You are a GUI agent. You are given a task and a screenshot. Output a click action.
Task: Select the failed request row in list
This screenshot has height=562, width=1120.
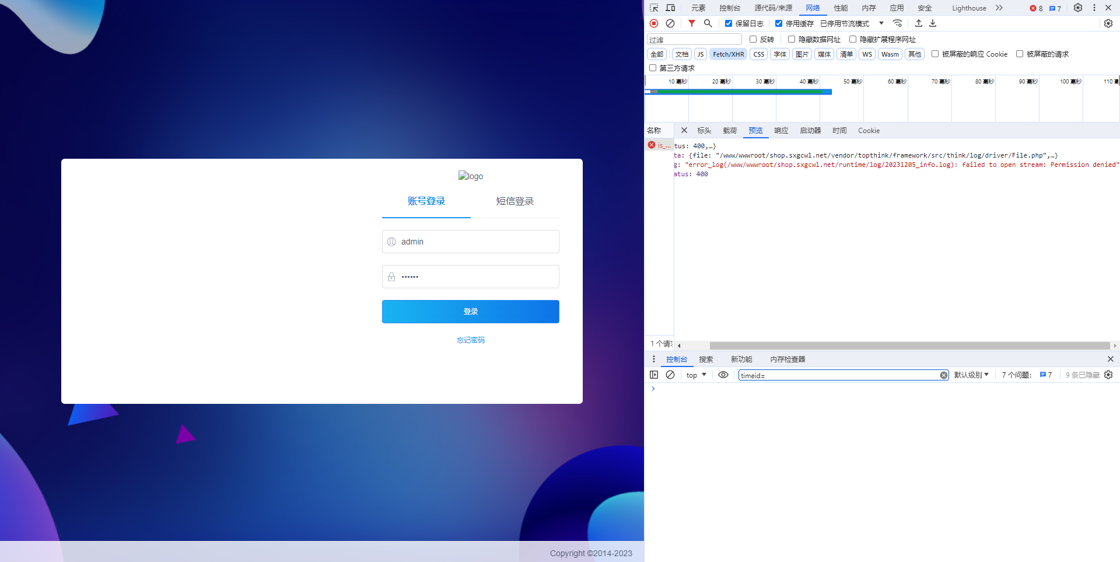coord(659,145)
